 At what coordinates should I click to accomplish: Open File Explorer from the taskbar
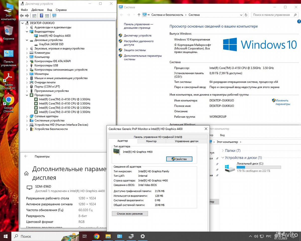(108, 236)
